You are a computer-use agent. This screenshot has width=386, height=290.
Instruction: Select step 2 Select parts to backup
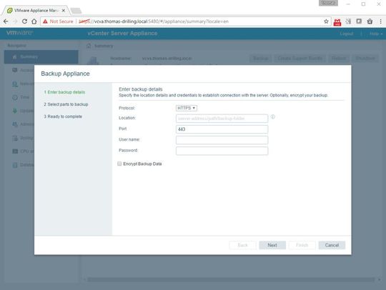pyautogui.click(x=66, y=104)
